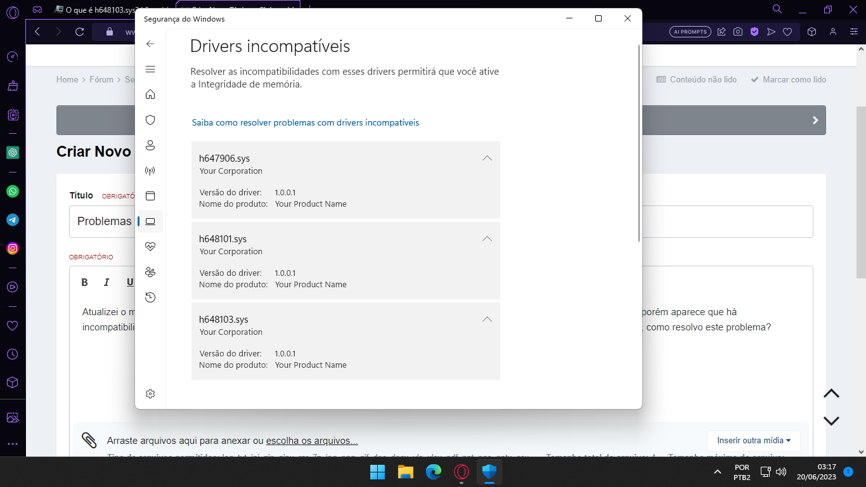
Task: Collapse the h648101.sys driver entry
Action: tap(487, 239)
